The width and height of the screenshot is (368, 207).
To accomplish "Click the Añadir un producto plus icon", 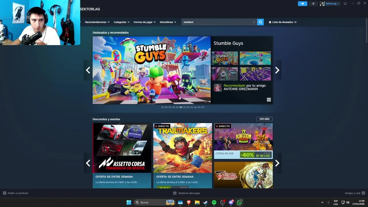I will point(5,193).
